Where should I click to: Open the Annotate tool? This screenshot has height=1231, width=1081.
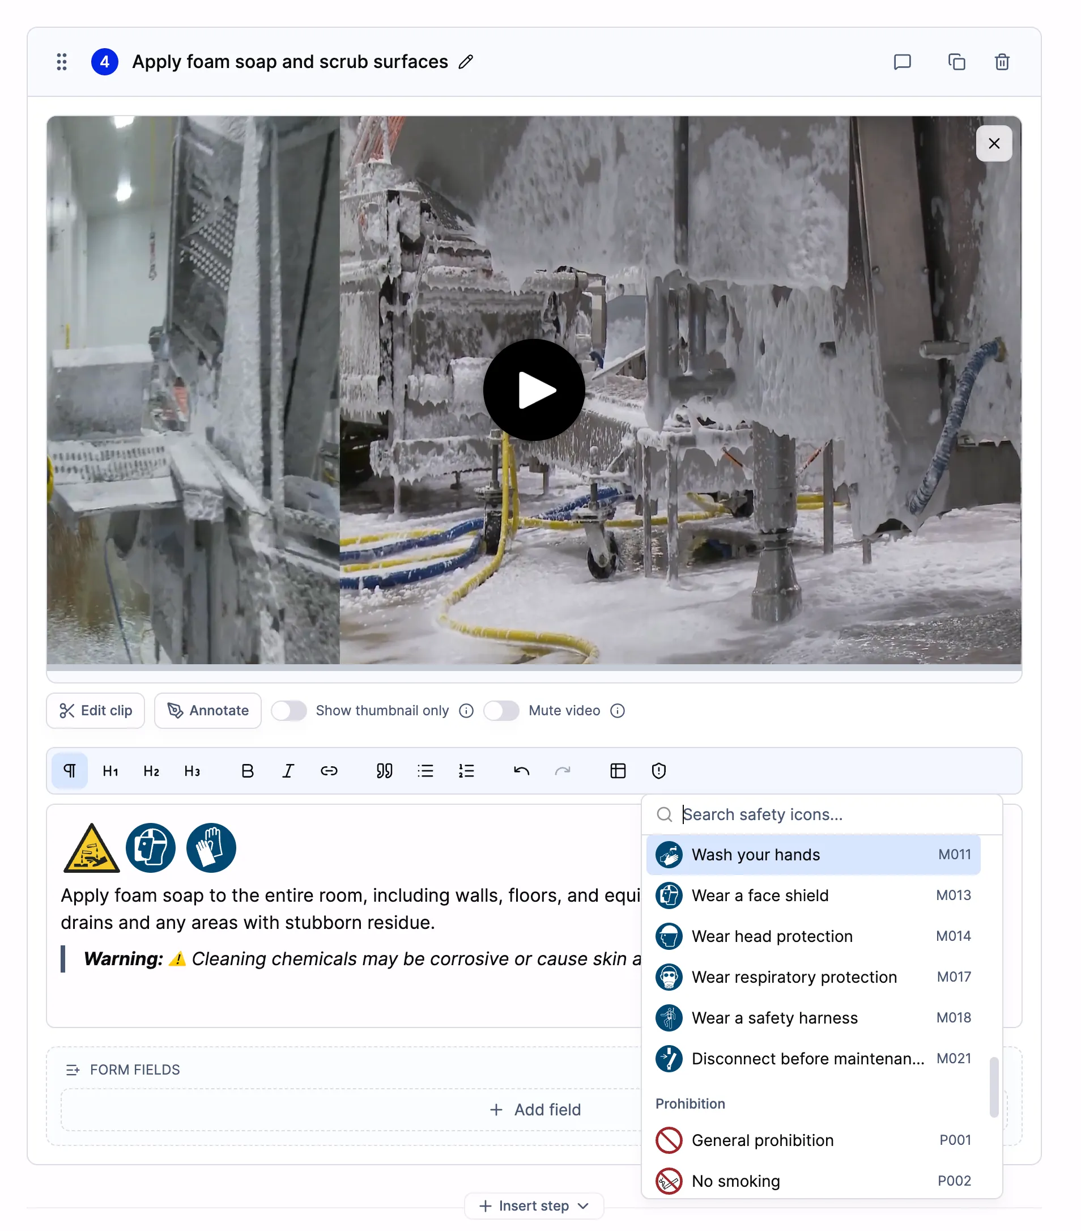(x=208, y=711)
